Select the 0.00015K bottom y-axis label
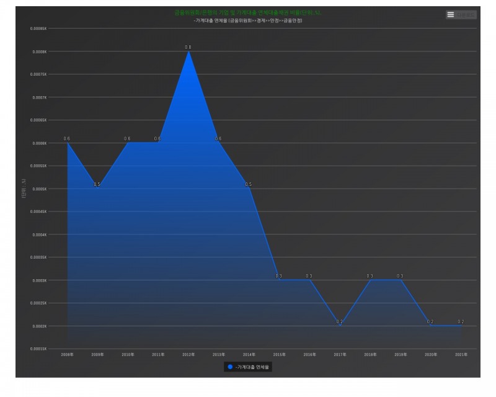The width and height of the screenshot is (496, 397). pyautogui.click(x=38, y=349)
